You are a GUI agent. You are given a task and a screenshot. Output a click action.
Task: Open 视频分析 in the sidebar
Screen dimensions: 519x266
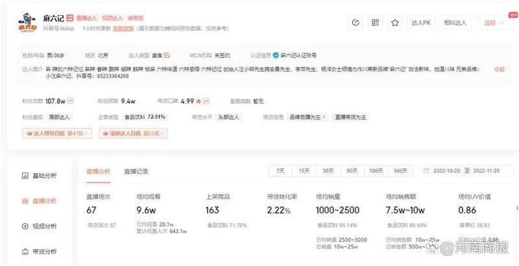click(x=44, y=226)
